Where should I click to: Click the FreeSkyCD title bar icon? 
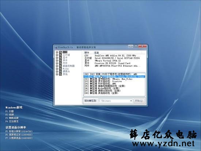pos(56,47)
